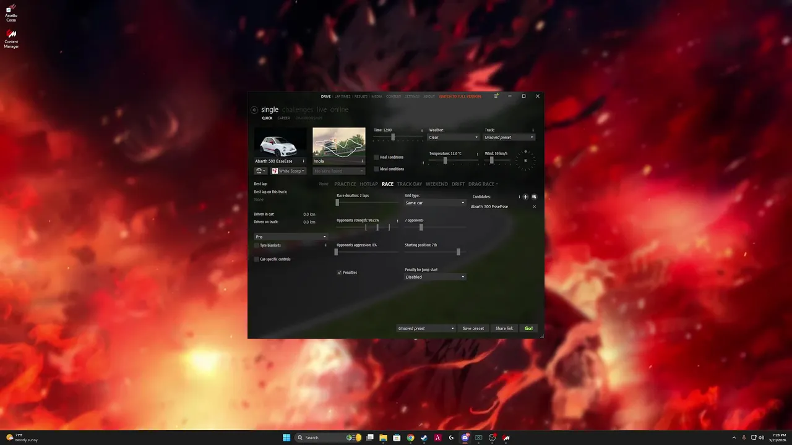Open Microsoft Store from taskbar
This screenshot has width=792, height=445.
(x=397, y=438)
